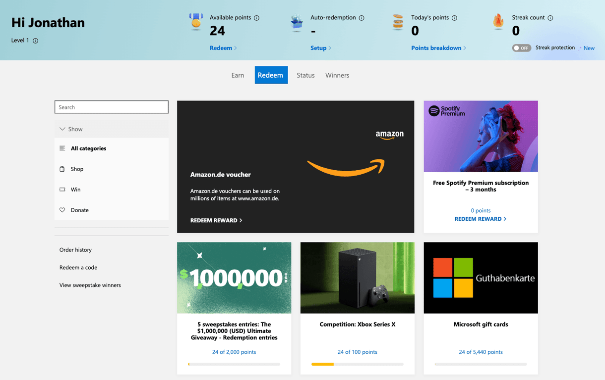Click Redeem link under Available points
Image resolution: width=605 pixels, height=380 pixels.
tap(223, 48)
